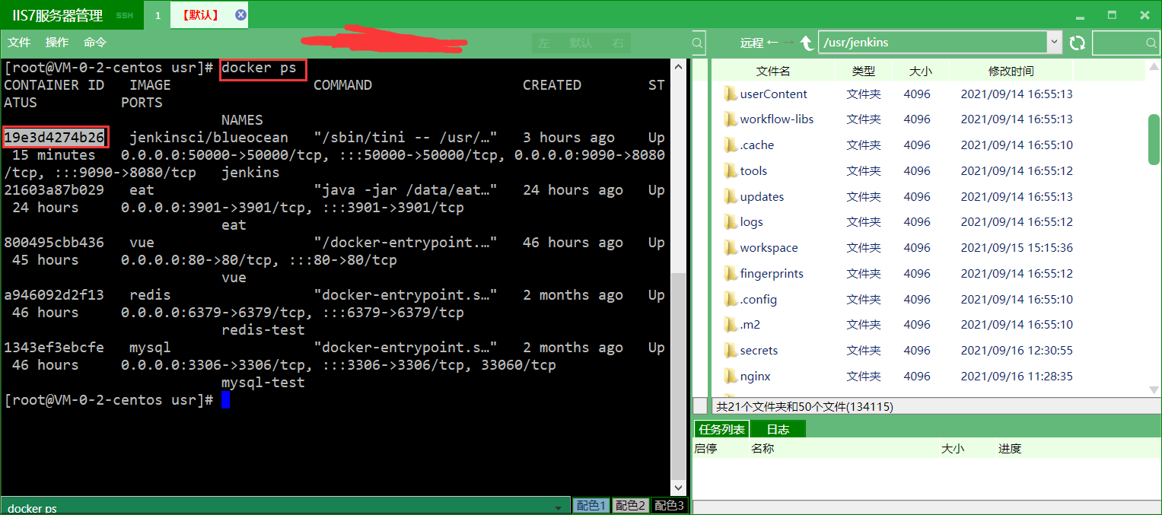Select the userContent folder icon

tap(731, 94)
